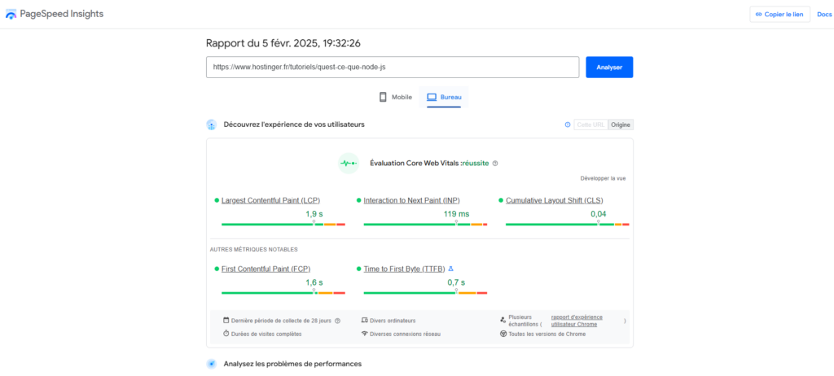Click the 'Copier le lien' button

(x=779, y=15)
